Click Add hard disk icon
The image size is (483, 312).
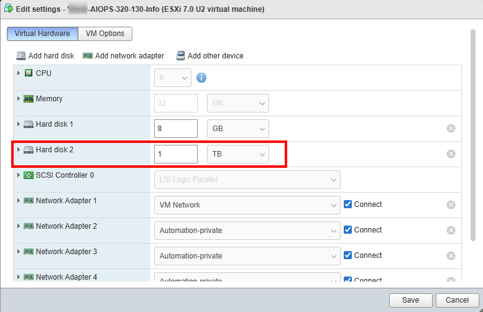(x=21, y=56)
